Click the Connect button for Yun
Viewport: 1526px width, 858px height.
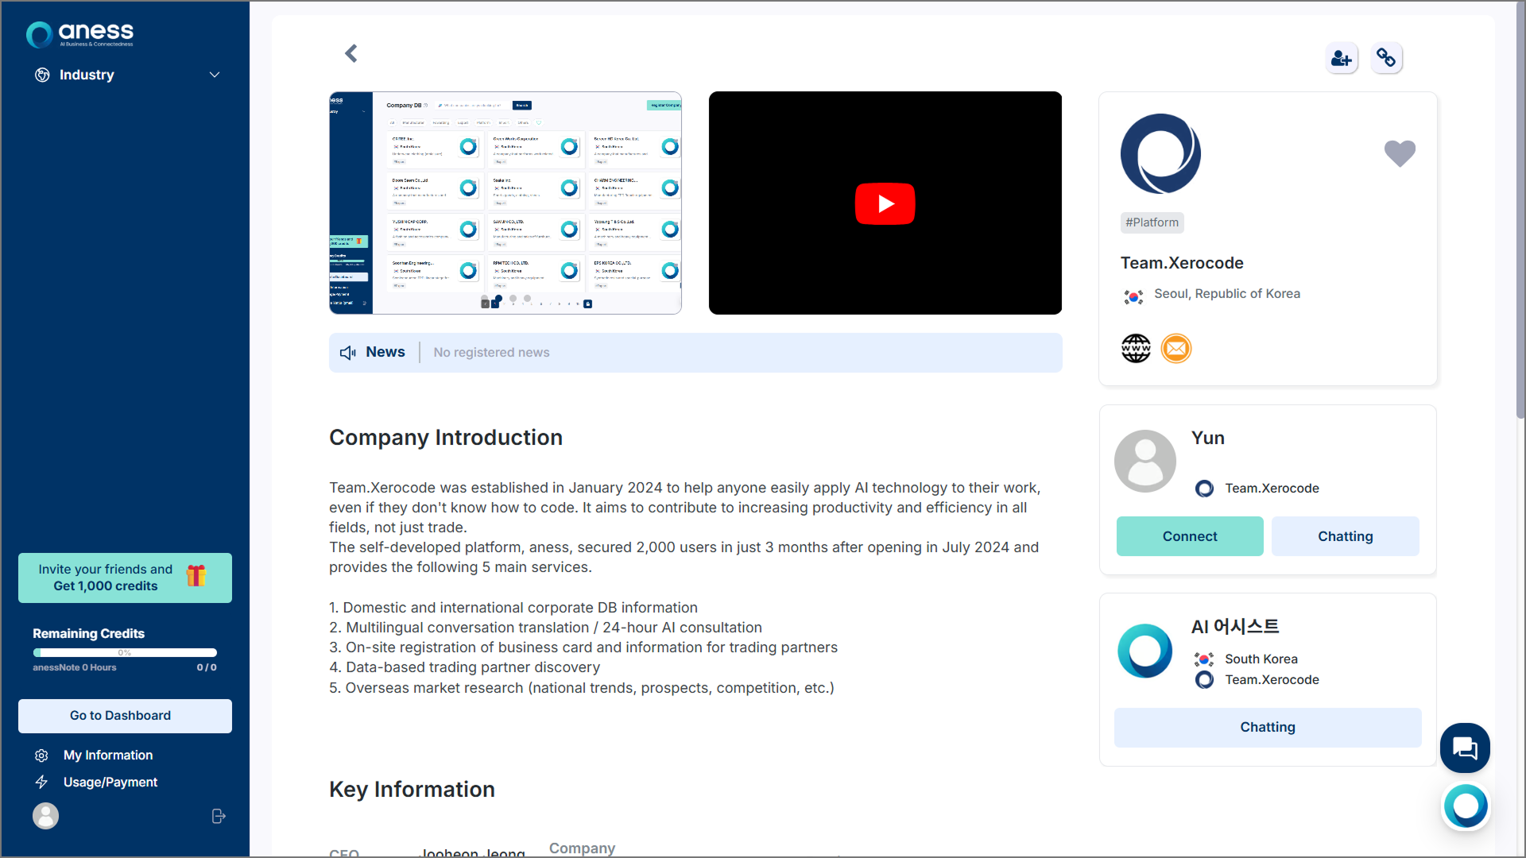1189,536
